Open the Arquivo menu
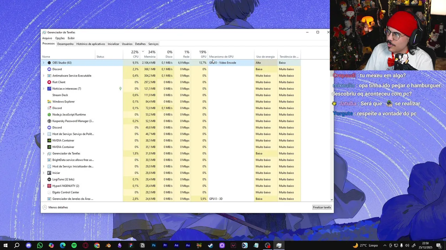Viewport: 446px width, 250px height. (47, 38)
